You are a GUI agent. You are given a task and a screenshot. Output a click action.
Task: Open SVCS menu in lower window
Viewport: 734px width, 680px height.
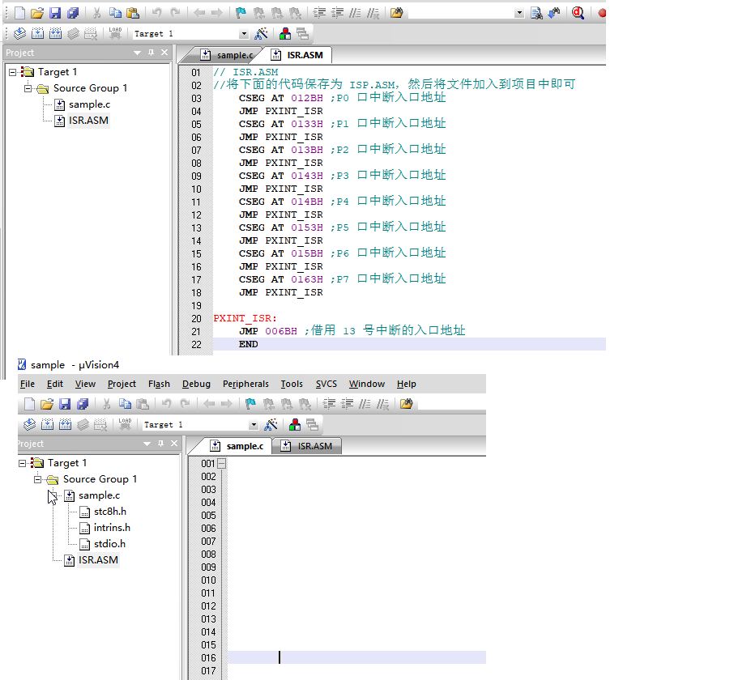pos(326,384)
